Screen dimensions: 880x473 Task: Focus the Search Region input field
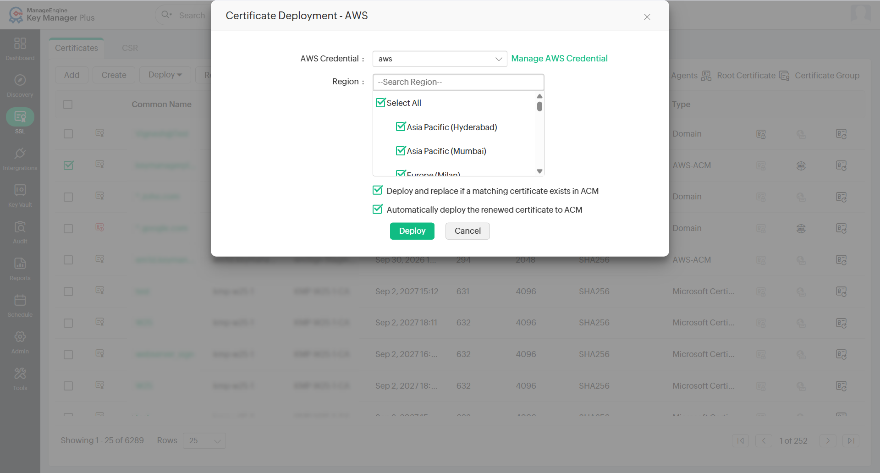[458, 82]
